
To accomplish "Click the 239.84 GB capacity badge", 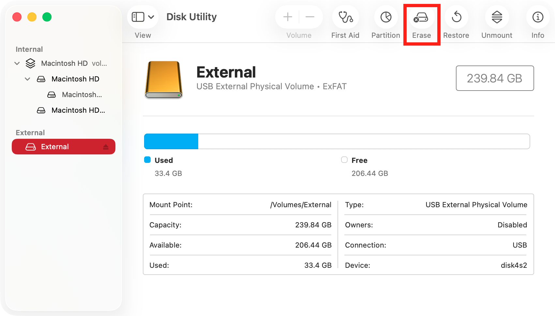I will pyautogui.click(x=494, y=78).
